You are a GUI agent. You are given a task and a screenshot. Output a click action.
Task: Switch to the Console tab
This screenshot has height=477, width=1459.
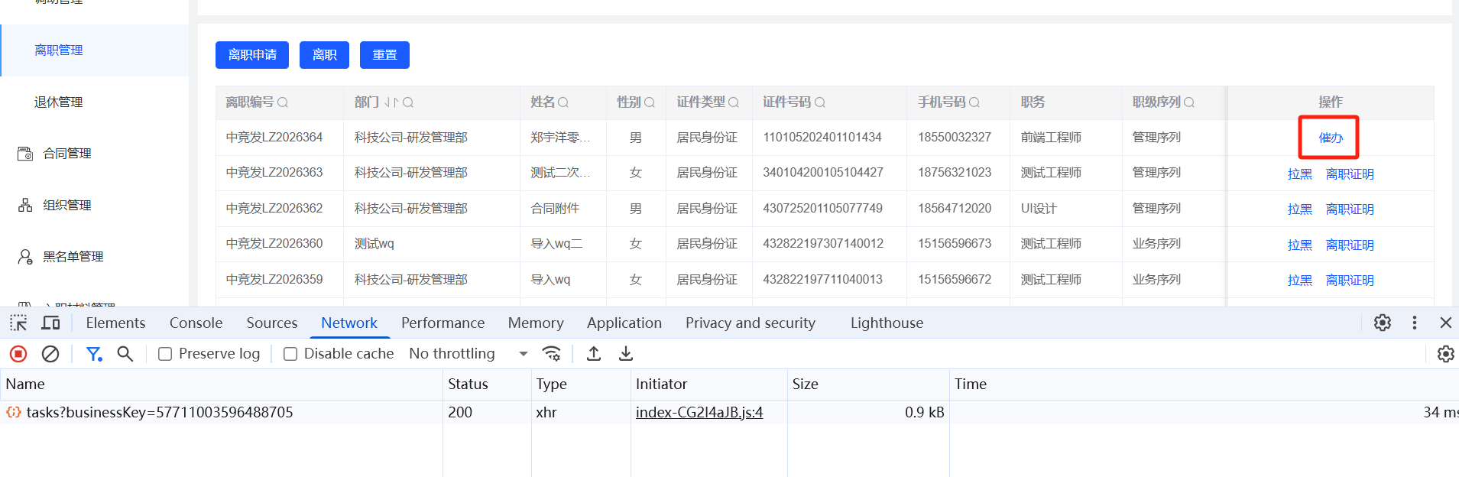point(196,323)
